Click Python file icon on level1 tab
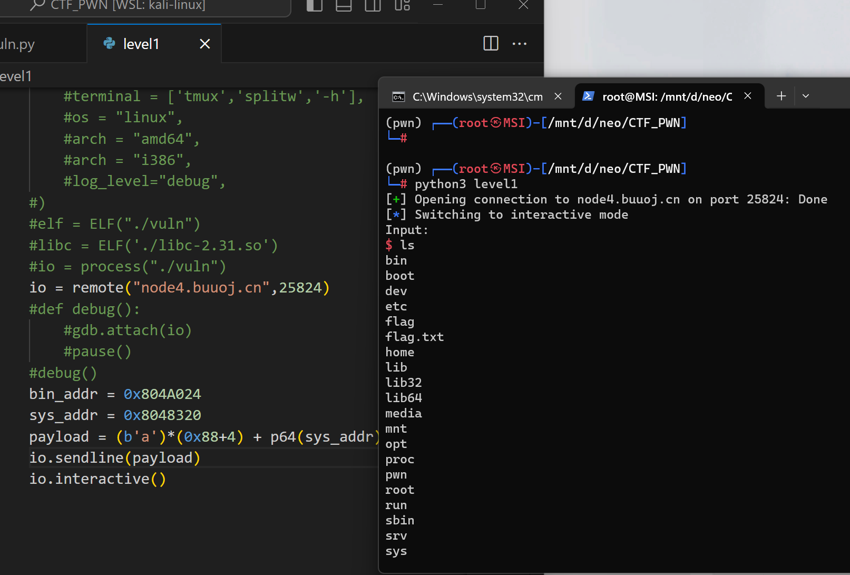Viewport: 850px width, 575px height. [110, 43]
